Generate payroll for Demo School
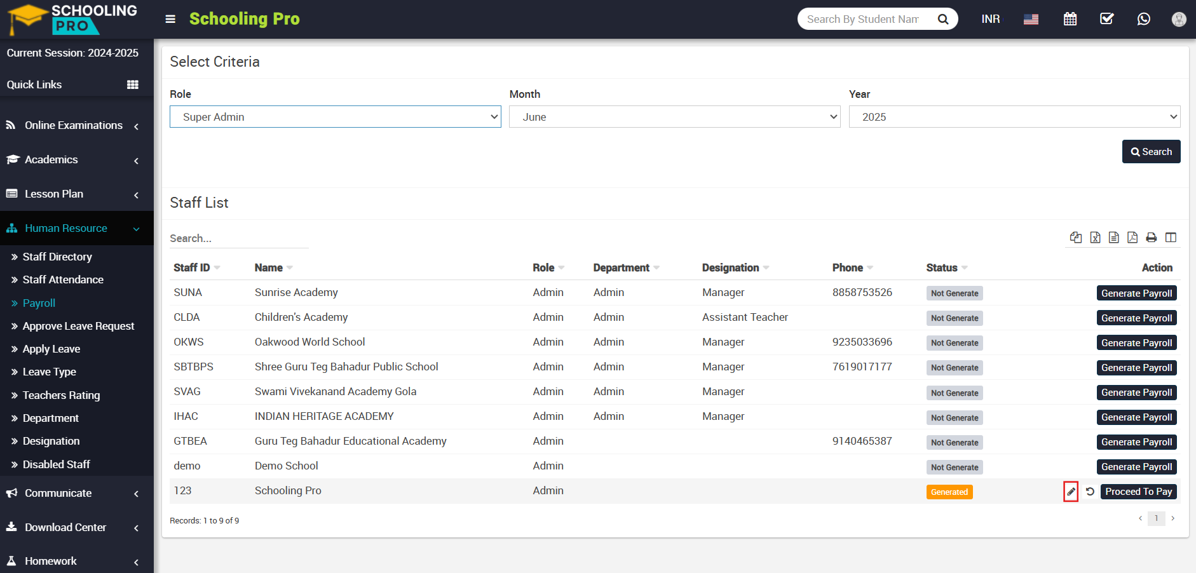The image size is (1196, 573). pyautogui.click(x=1136, y=466)
